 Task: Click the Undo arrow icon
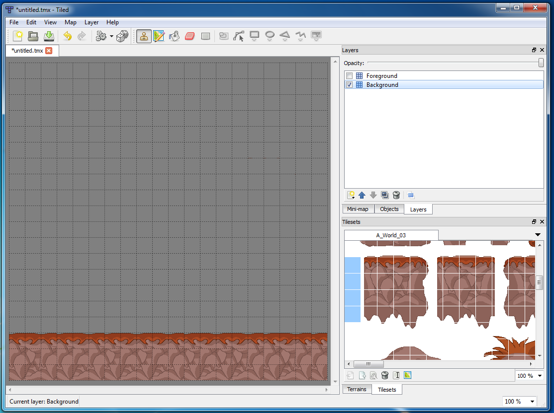tap(67, 36)
